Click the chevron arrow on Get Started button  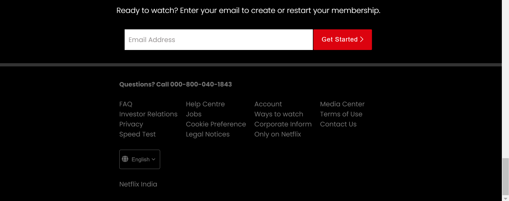pos(362,39)
